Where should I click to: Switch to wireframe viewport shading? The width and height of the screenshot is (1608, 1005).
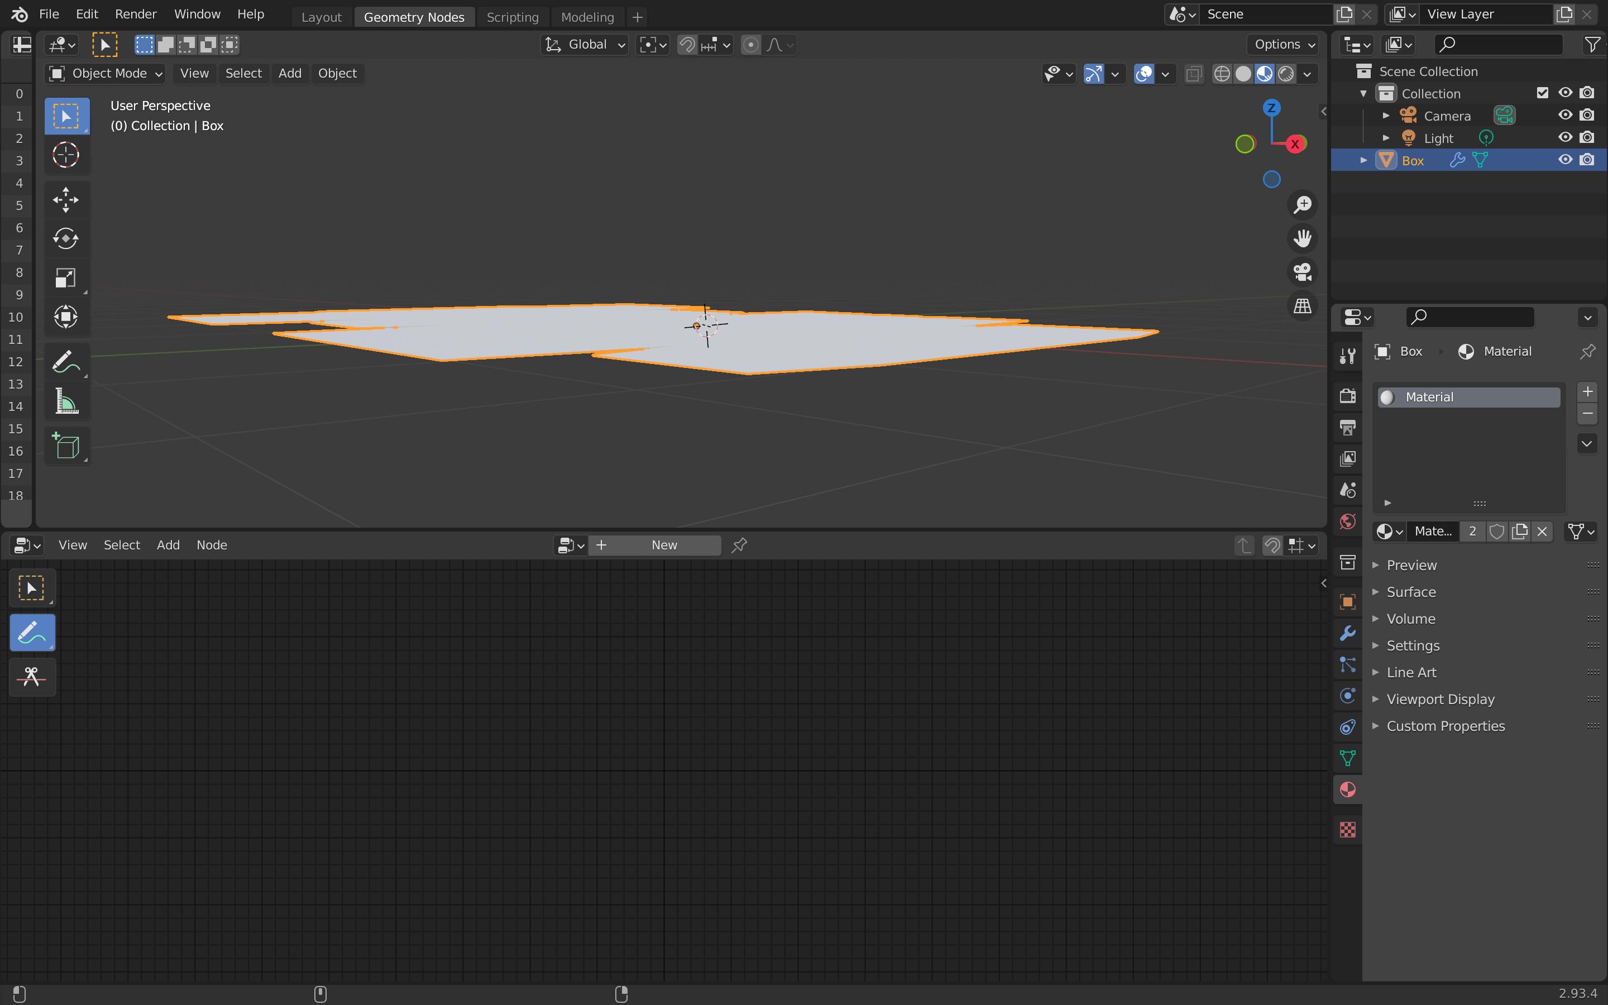click(x=1222, y=74)
